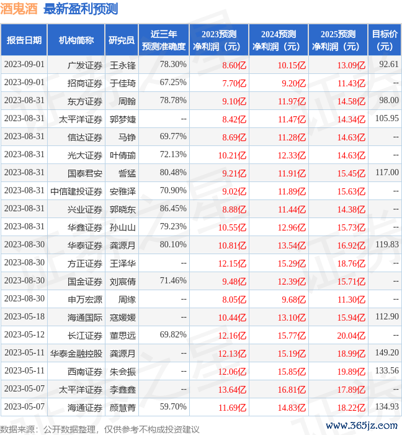Click 2023 profit value 13.64亿

pos(232,390)
